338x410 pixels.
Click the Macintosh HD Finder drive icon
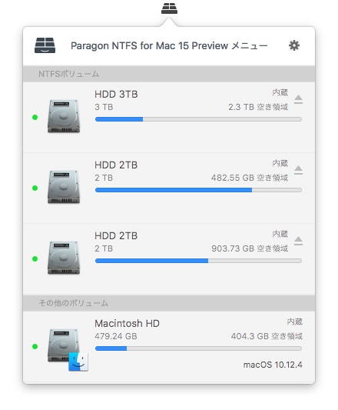click(68, 349)
